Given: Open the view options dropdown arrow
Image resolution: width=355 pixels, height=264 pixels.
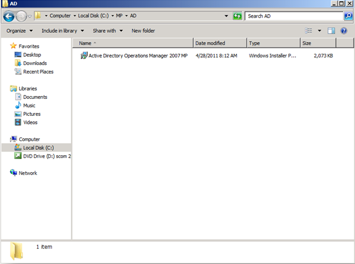Looking at the screenshot, I should click(319, 31).
